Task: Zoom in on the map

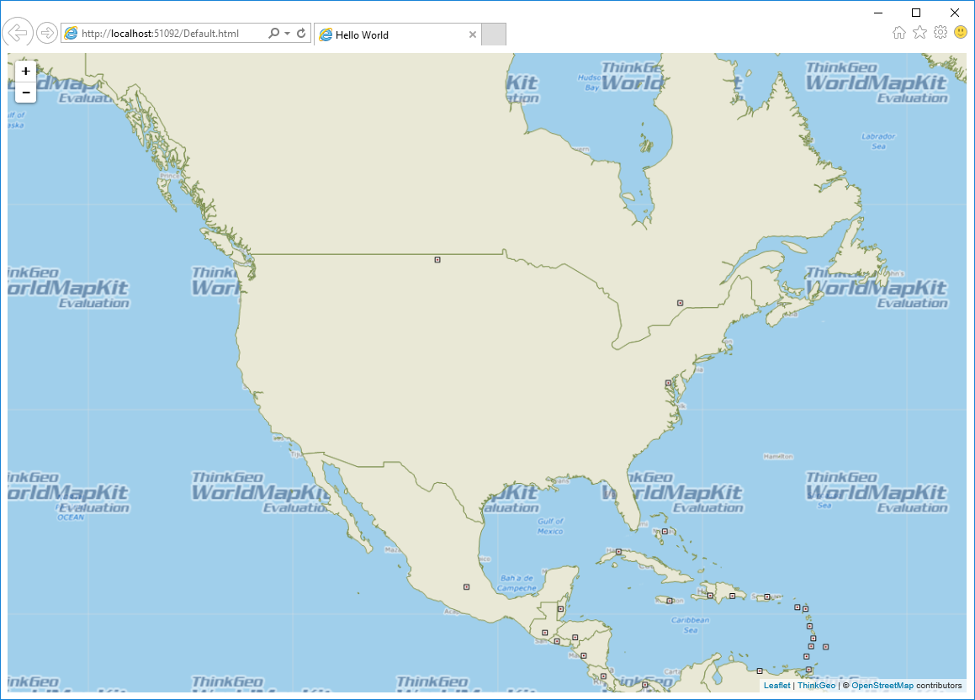Action: tap(26, 72)
